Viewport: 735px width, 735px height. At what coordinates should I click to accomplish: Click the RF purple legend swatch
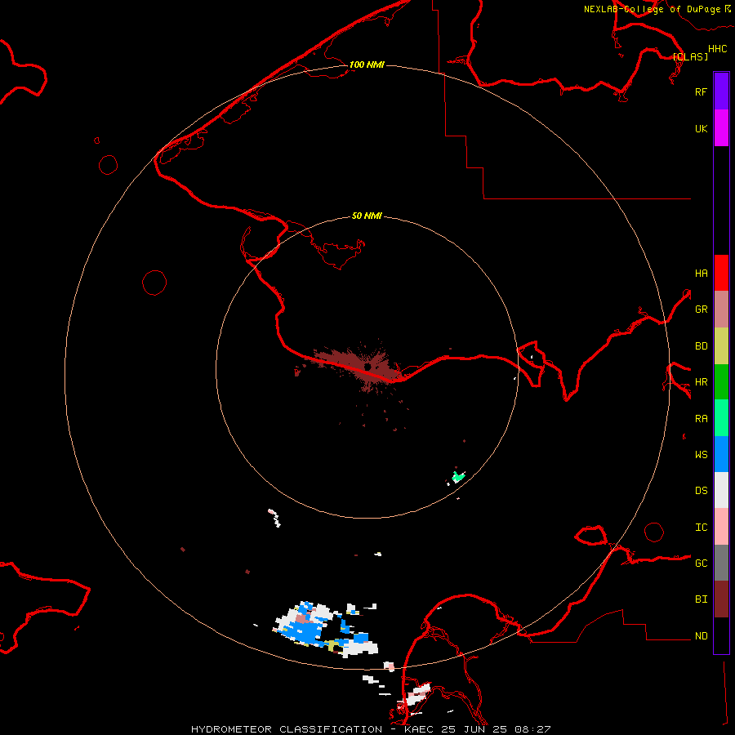pos(721,91)
